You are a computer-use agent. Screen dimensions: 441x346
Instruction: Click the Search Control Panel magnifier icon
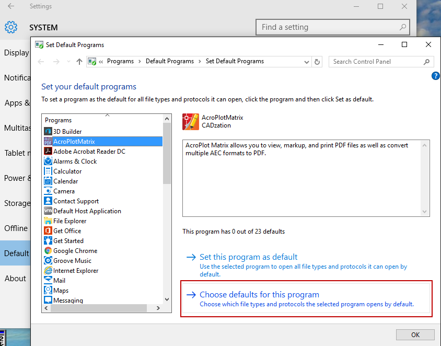tap(426, 62)
